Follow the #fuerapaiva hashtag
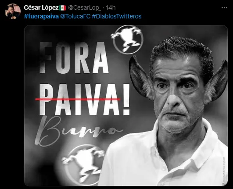Screen dimensions: 233x189 (x=41, y=16)
